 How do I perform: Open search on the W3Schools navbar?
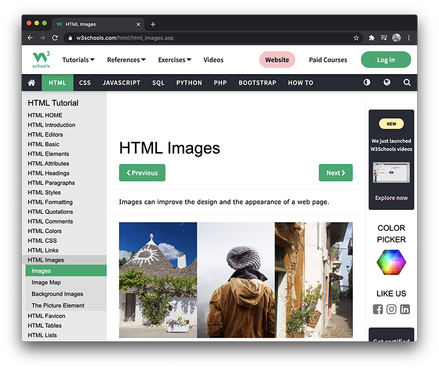point(407,82)
